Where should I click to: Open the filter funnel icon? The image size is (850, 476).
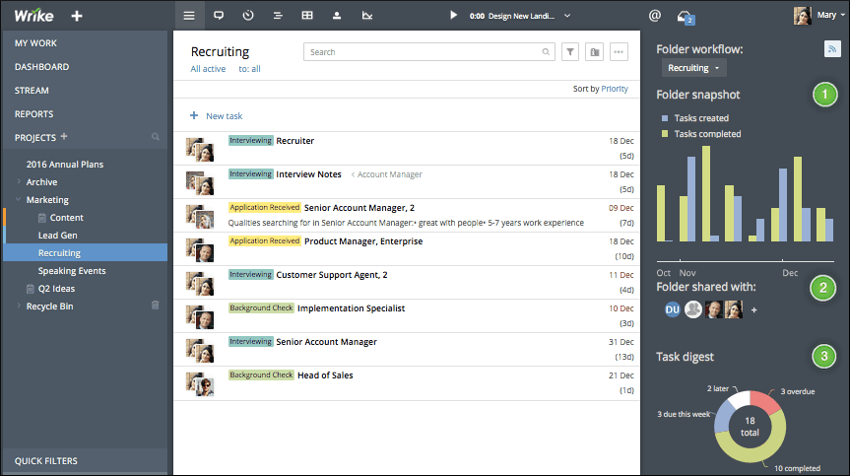(x=570, y=52)
